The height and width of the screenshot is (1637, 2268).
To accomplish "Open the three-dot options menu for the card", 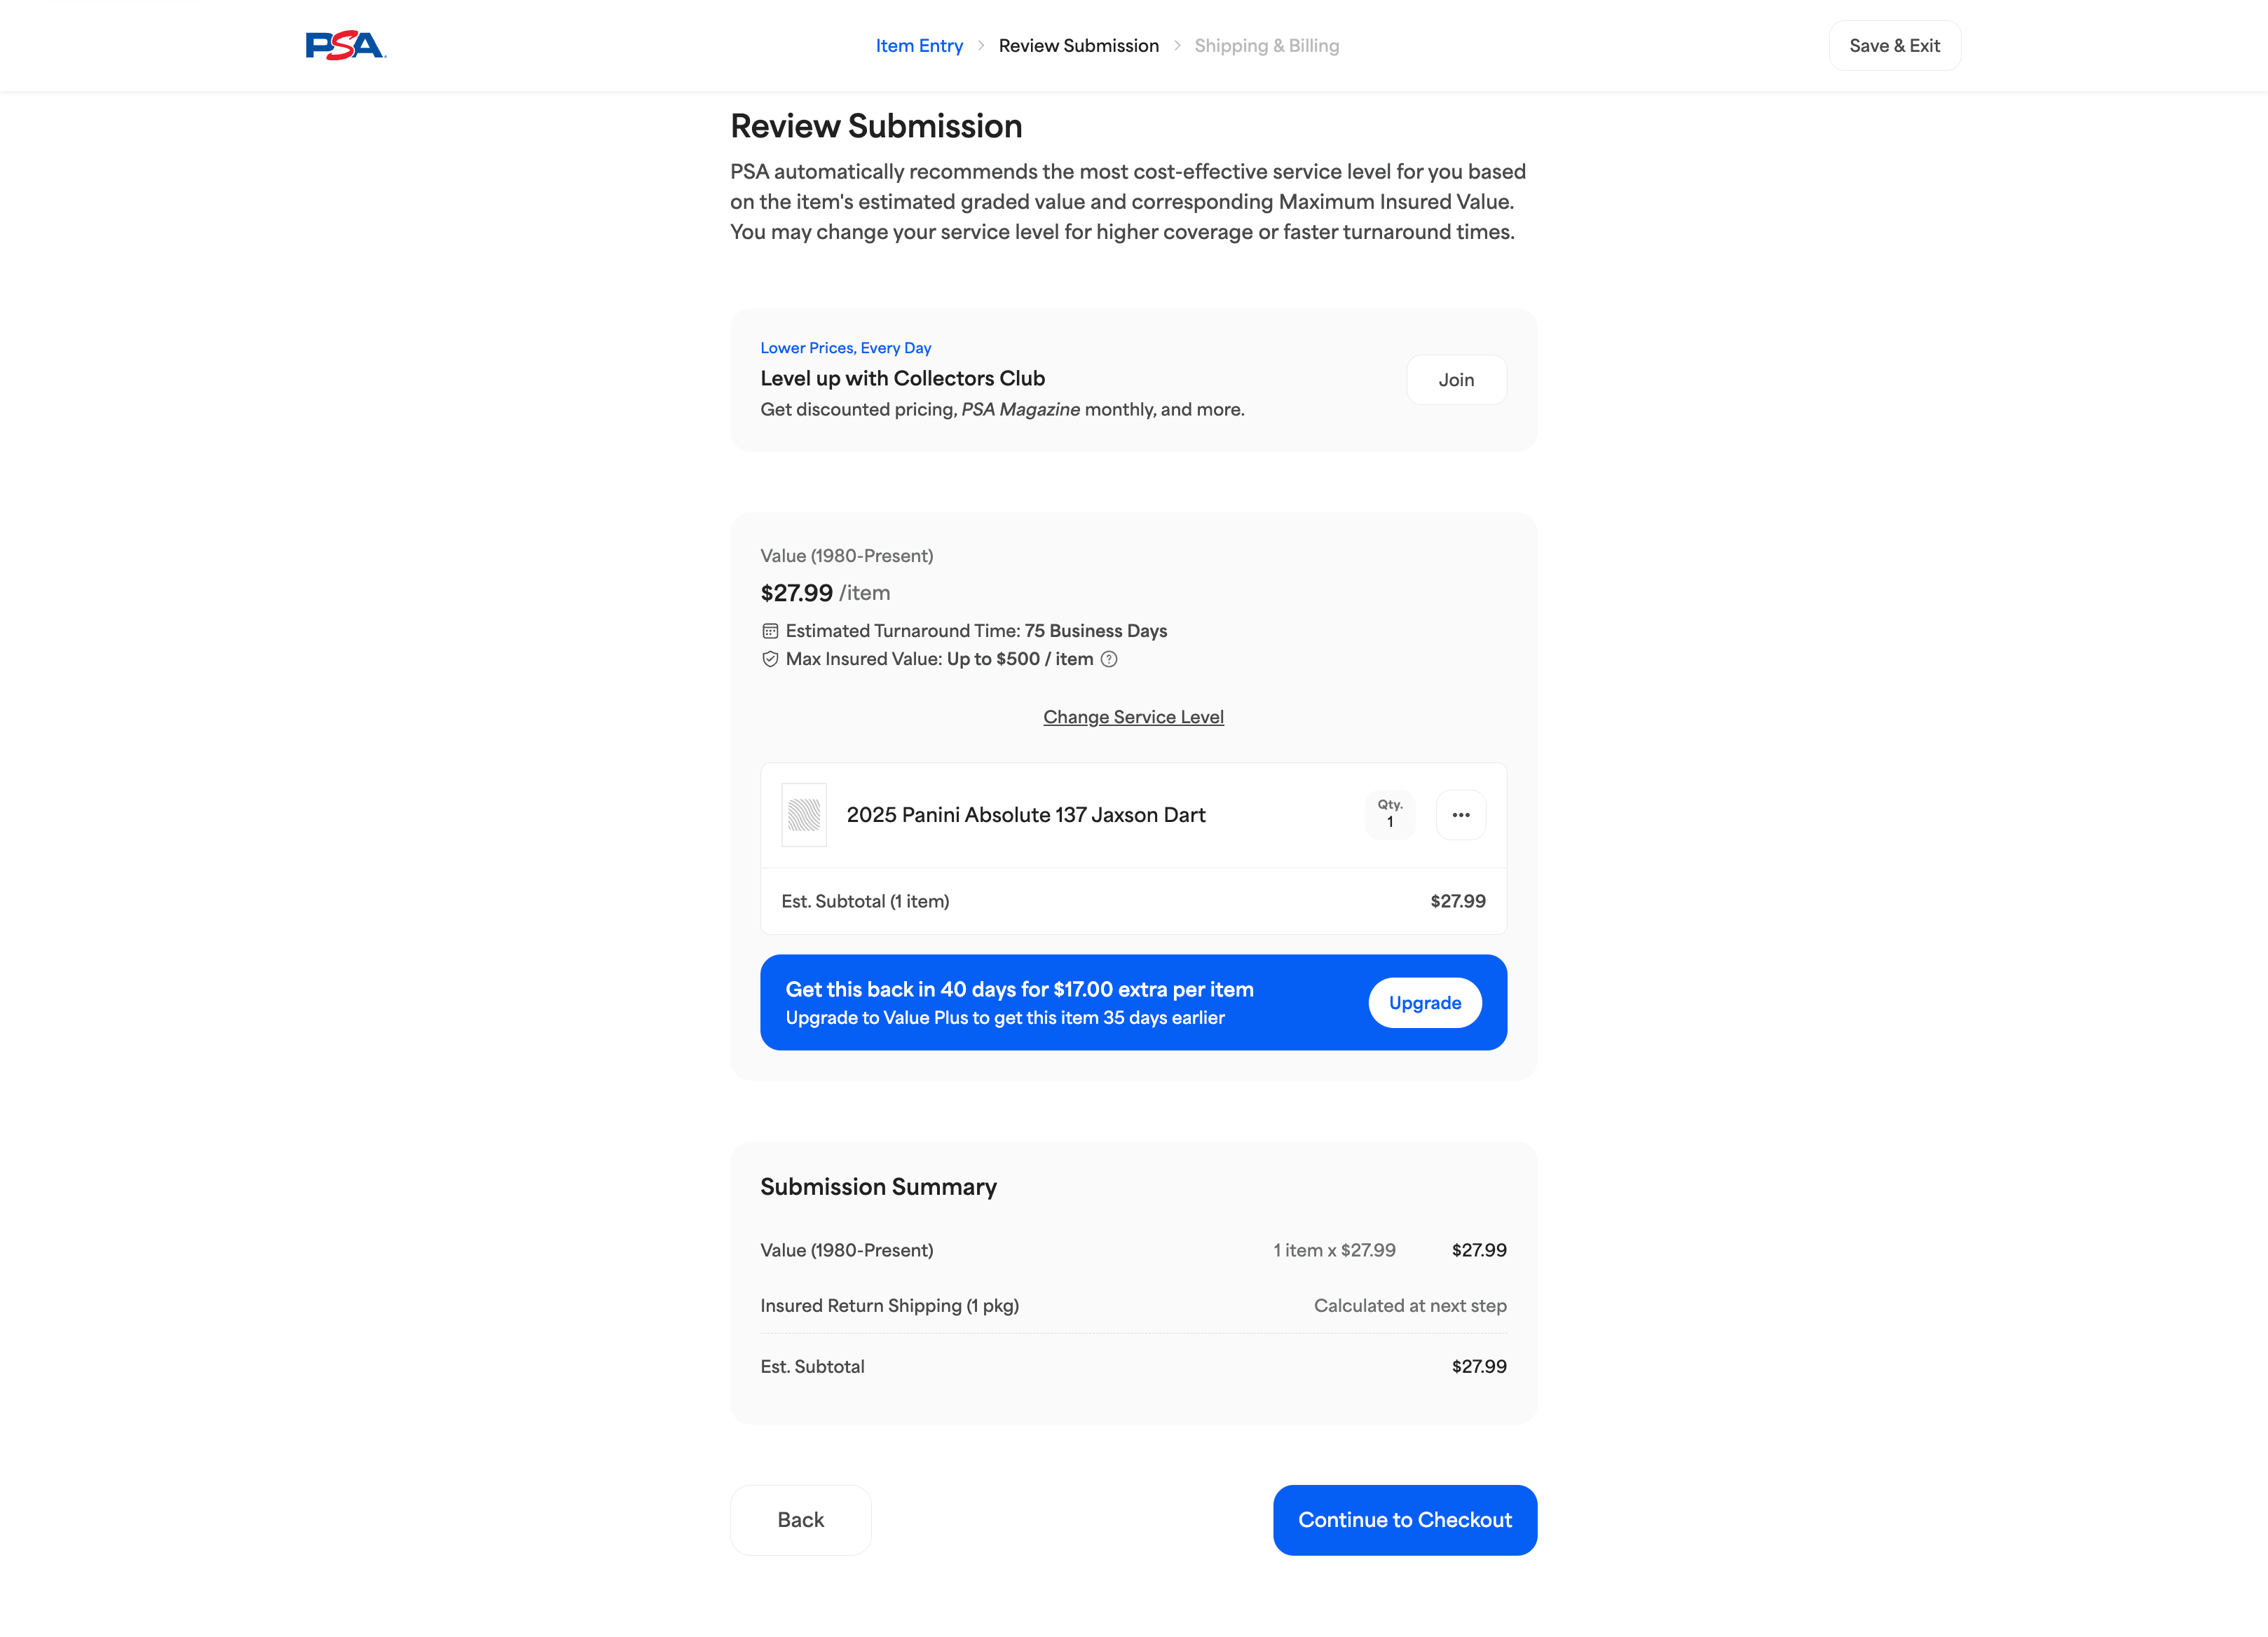I will coord(1461,815).
